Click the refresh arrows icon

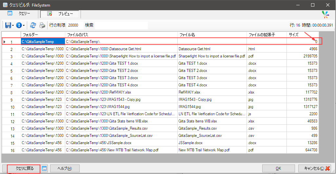coord(33,25)
